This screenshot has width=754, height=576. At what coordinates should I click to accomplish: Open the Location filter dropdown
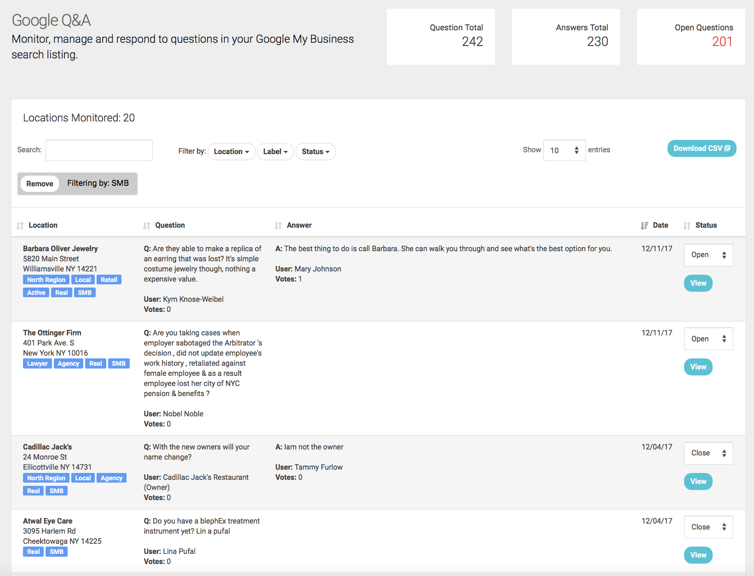point(231,151)
